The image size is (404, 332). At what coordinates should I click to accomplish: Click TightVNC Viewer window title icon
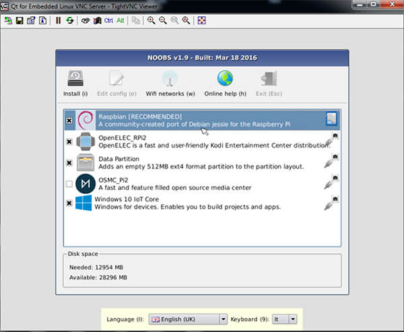coord(5,6)
